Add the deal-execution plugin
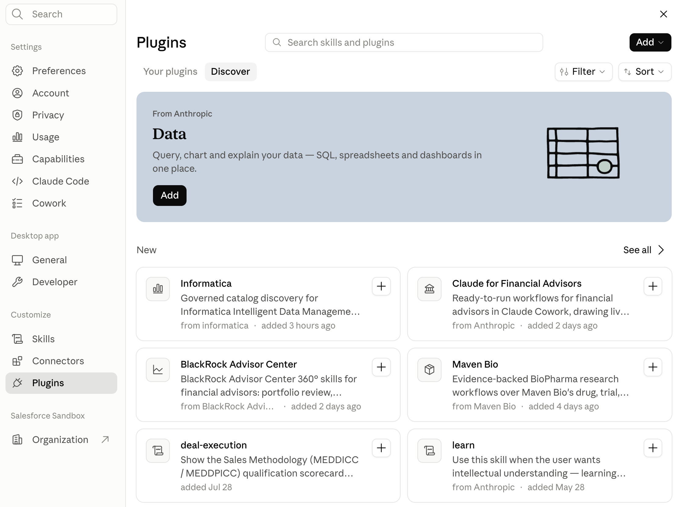The height and width of the screenshot is (507, 676). coord(381,448)
